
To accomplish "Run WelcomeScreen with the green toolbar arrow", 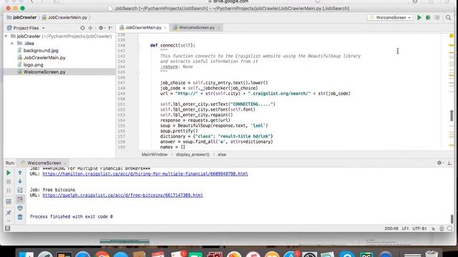I will coord(419,17).
